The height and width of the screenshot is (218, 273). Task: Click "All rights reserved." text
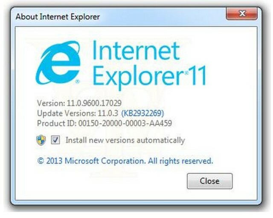point(180,161)
